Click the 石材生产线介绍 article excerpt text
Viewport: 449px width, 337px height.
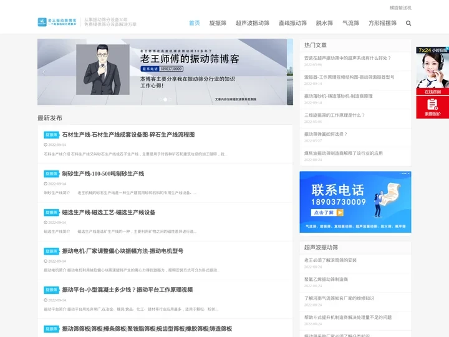coord(135,154)
